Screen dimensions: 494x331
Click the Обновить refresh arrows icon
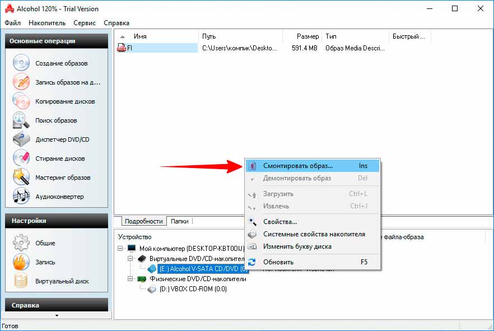(x=251, y=262)
